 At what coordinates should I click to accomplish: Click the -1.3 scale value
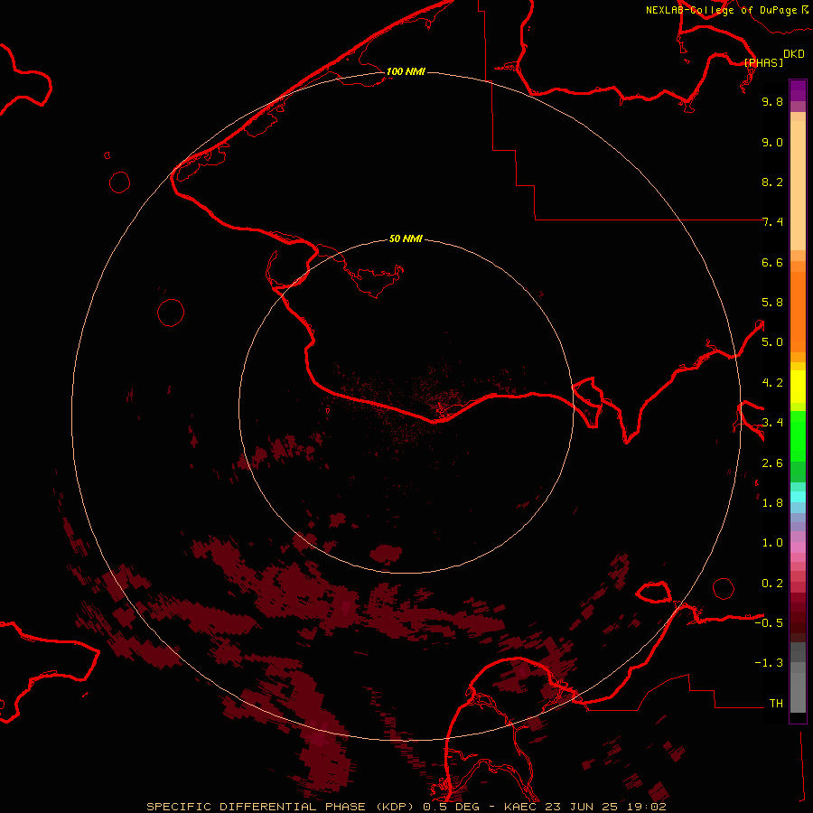click(769, 663)
